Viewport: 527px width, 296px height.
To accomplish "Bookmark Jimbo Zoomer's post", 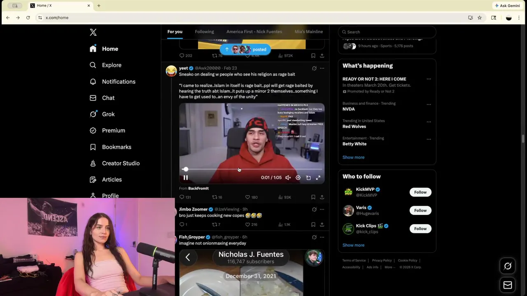I will click(313, 224).
